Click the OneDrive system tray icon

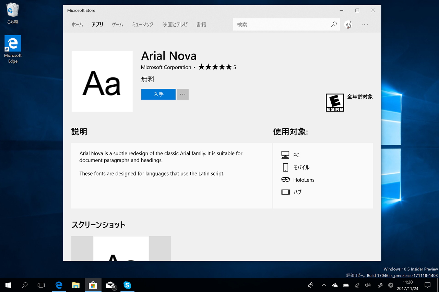(334, 285)
